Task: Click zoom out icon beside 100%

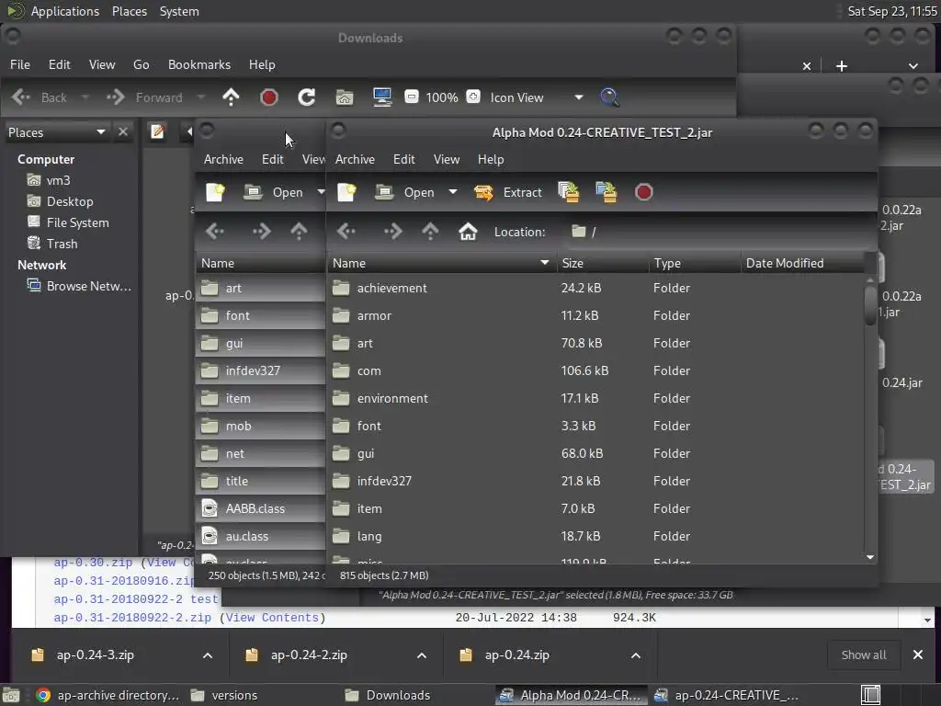Action: (x=411, y=97)
